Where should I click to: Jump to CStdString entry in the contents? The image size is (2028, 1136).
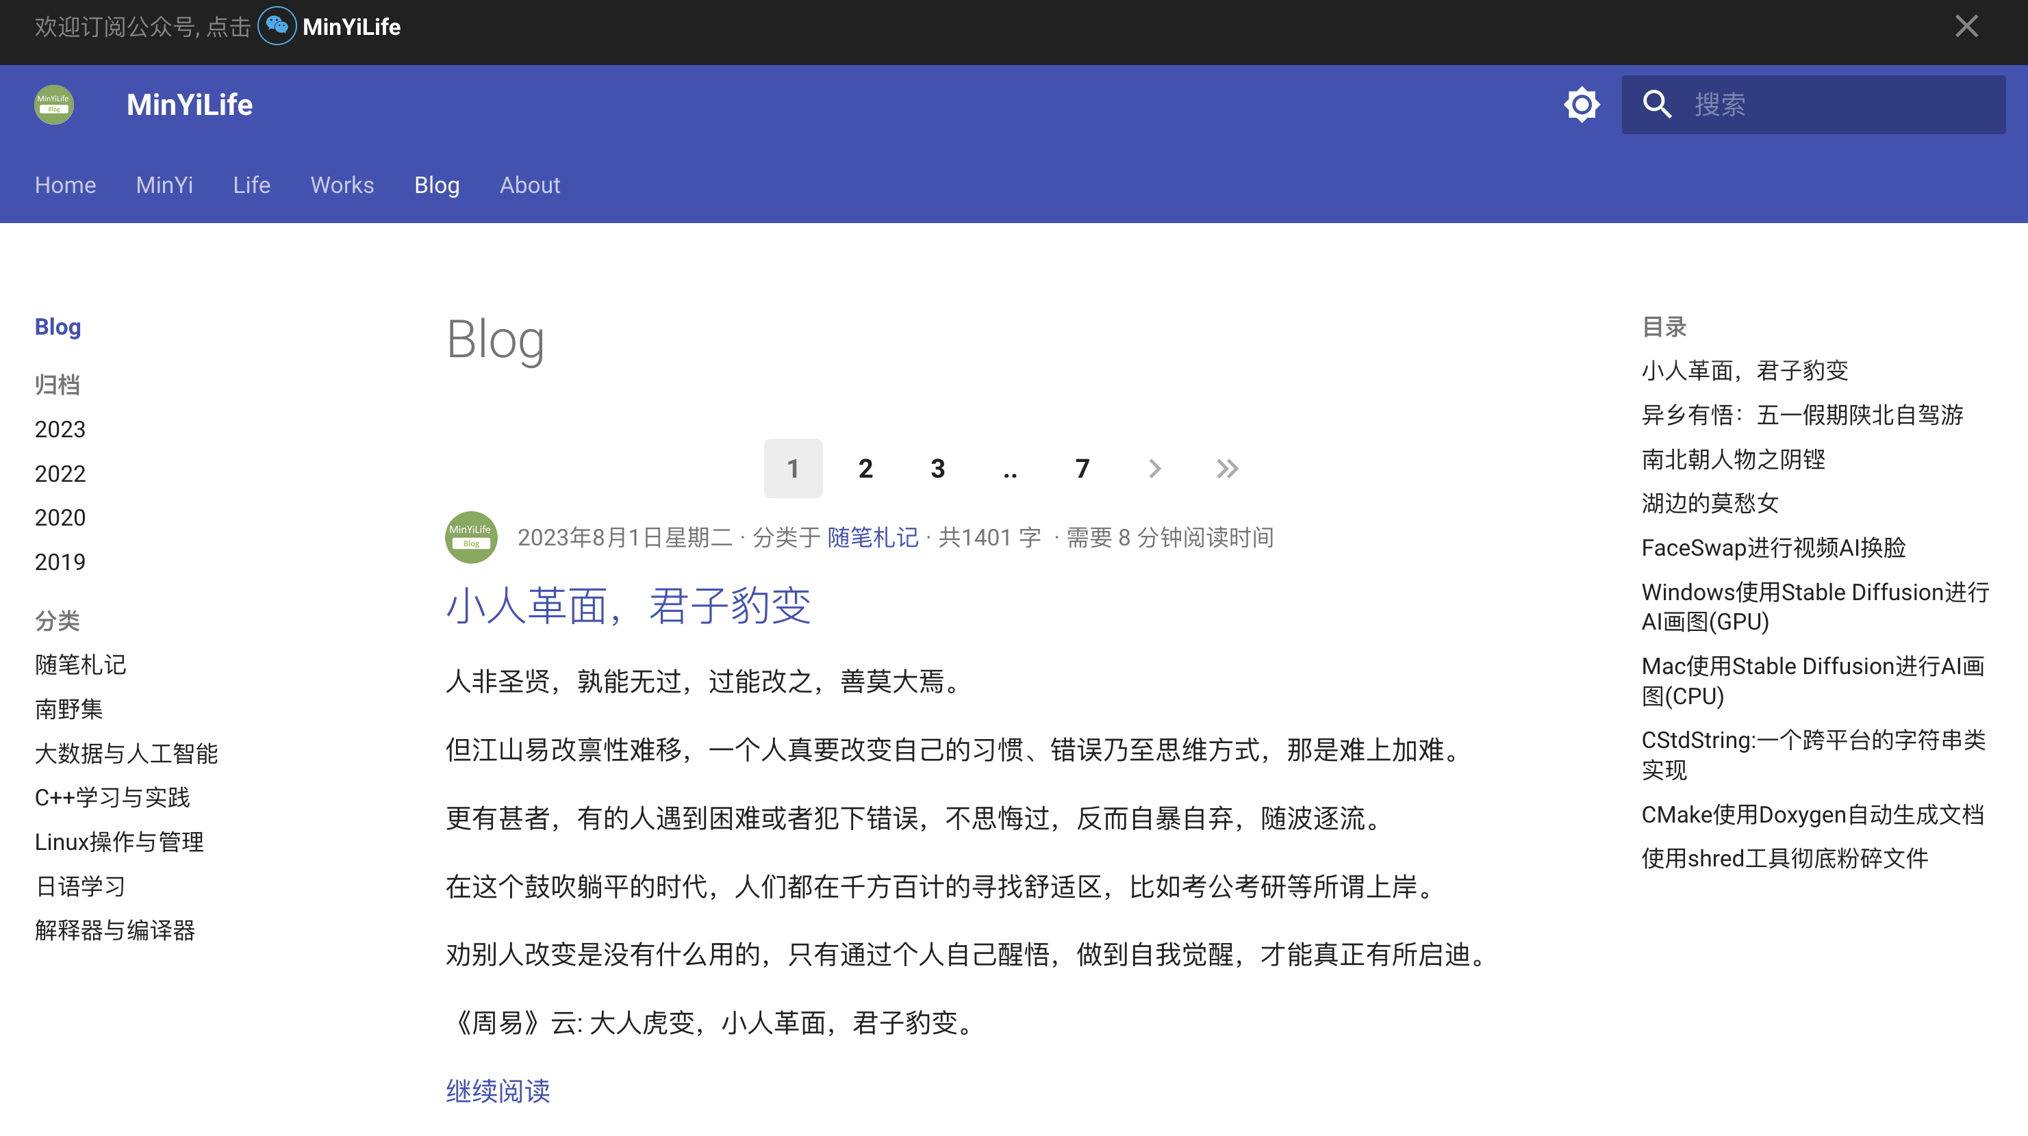coord(1813,754)
